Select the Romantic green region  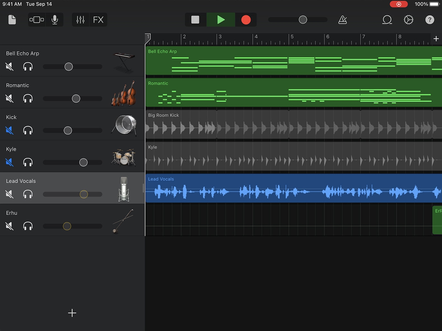pos(294,93)
